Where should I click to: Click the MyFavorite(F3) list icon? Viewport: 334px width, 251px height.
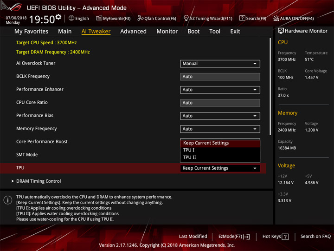coord(99,18)
